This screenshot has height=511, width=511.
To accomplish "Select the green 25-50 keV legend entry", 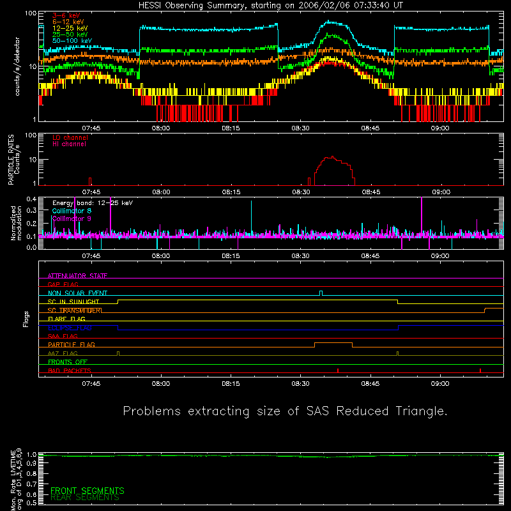I will pos(70,34).
